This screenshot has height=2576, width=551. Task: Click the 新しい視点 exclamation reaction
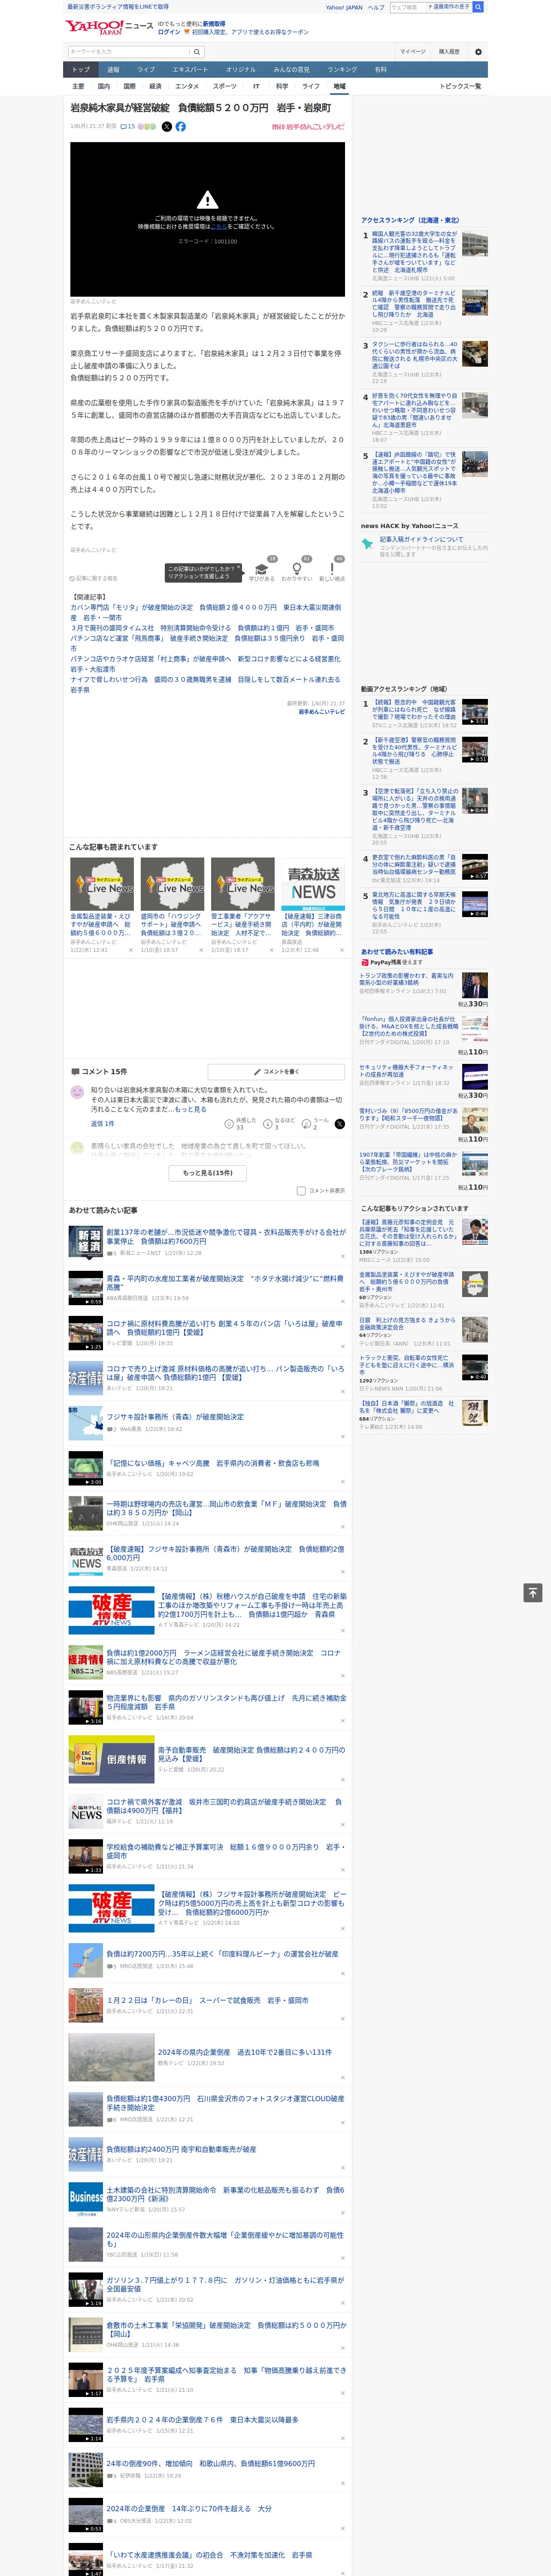click(x=332, y=570)
